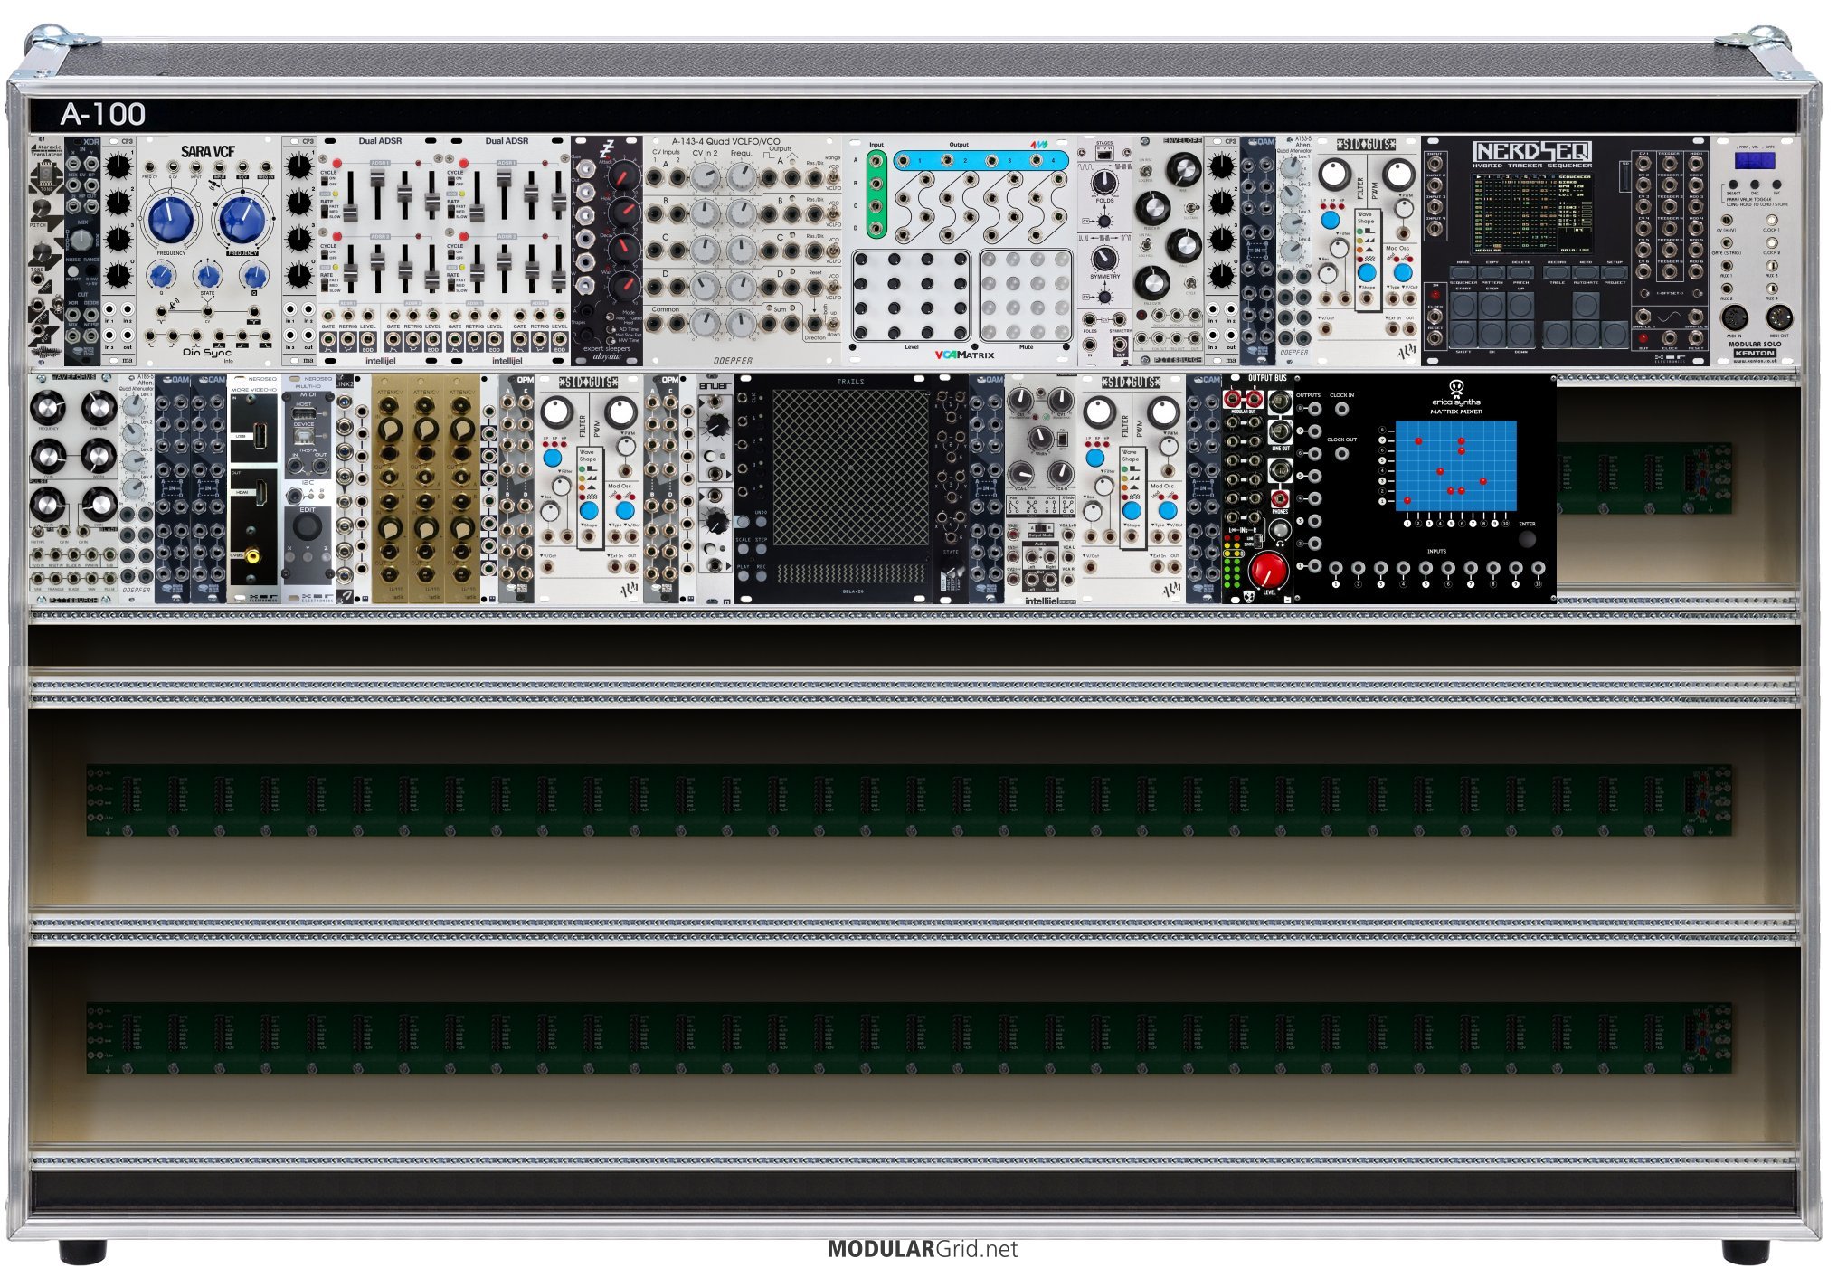Flip the Cycle switch on Pittsburgh Envelope
Image resolution: width=1847 pixels, height=1268 pixels.
1191,281
